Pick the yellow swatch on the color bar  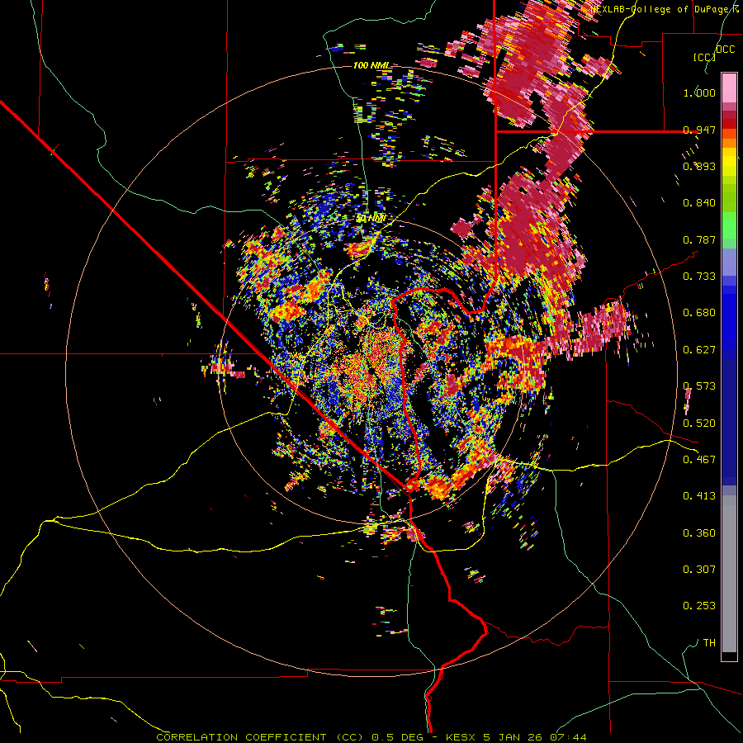tap(729, 162)
